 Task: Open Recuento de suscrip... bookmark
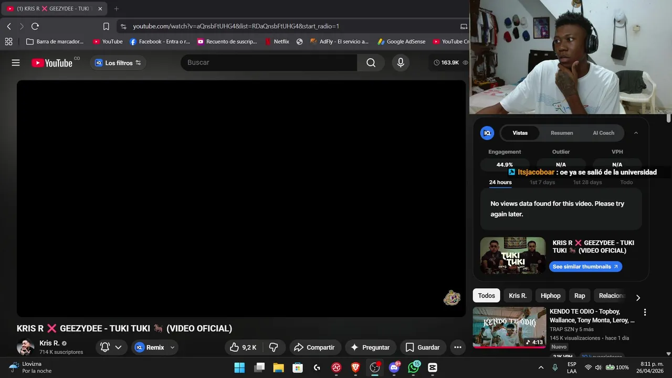[x=227, y=41]
